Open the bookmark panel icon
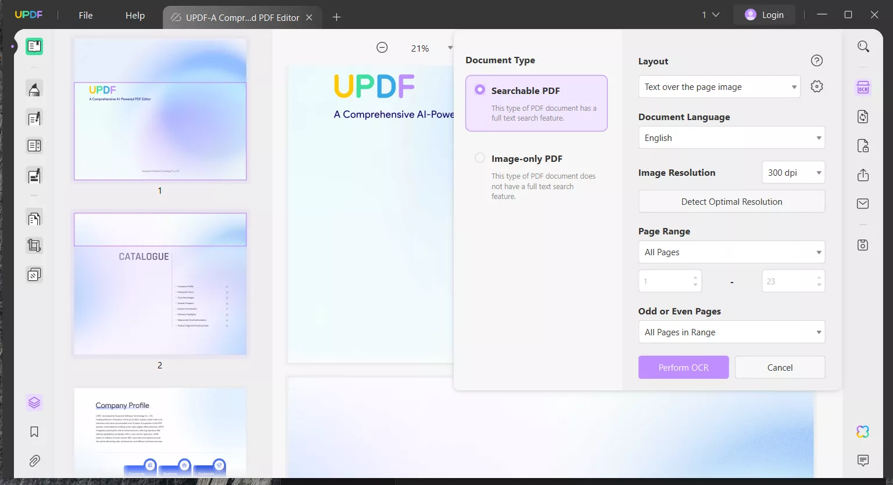Viewport: 893px width, 485px height. click(34, 432)
